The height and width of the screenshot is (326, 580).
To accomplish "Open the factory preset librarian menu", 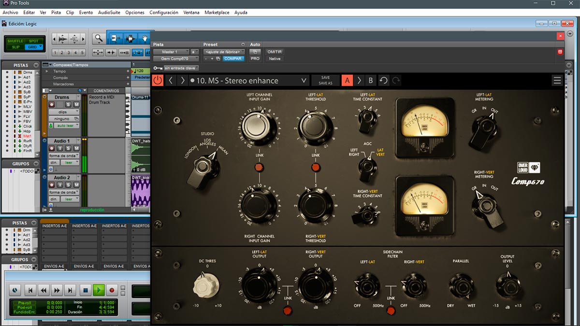I will click(224, 52).
